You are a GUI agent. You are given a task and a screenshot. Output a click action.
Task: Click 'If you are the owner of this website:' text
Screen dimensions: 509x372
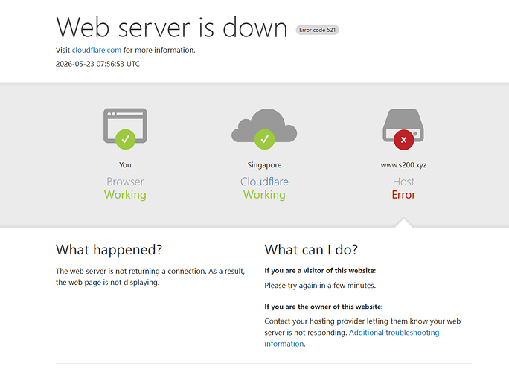pos(324,307)
